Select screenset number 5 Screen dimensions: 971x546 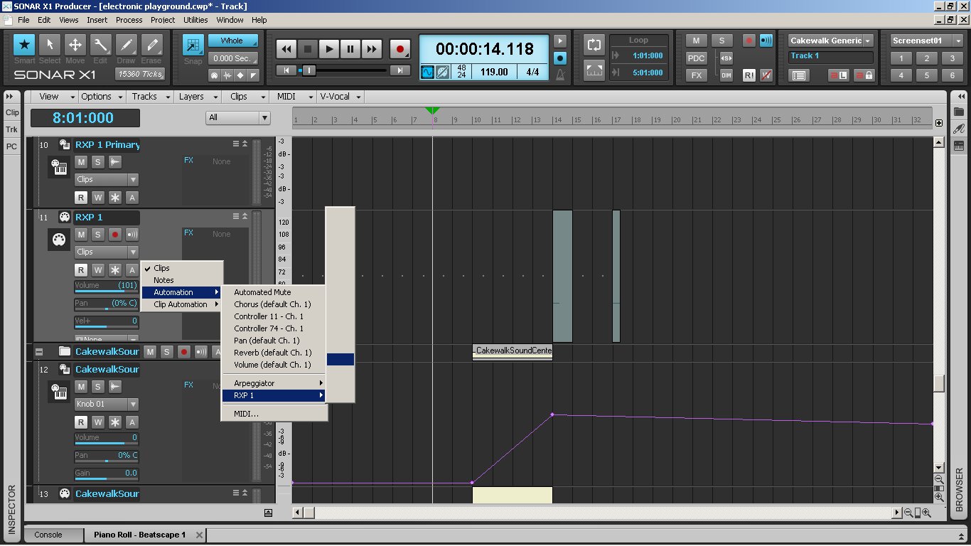926,75
